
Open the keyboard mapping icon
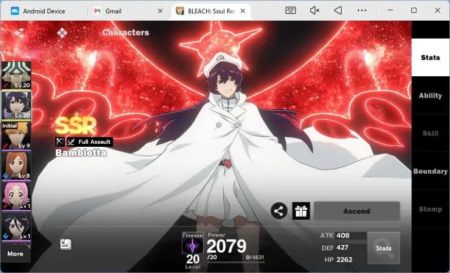291,11
